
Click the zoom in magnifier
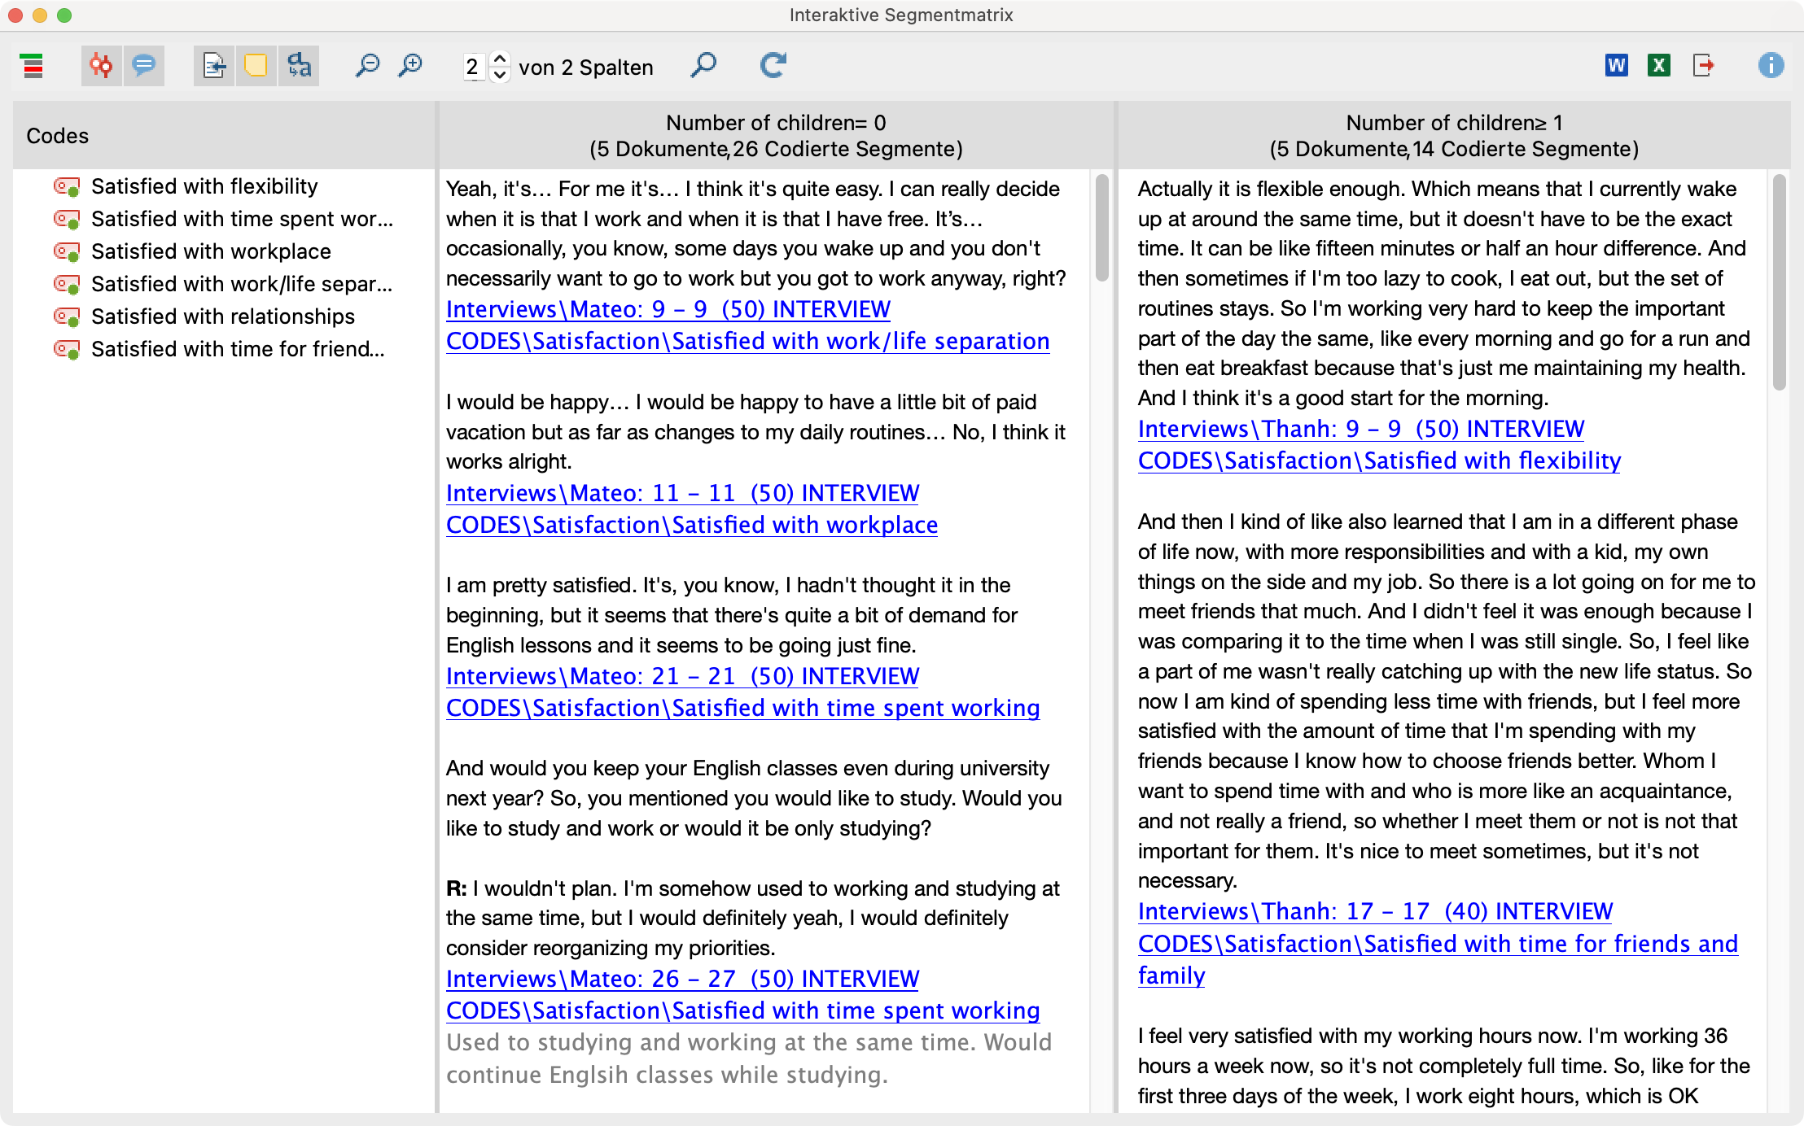pyautogui.click(x=410, y=66)
